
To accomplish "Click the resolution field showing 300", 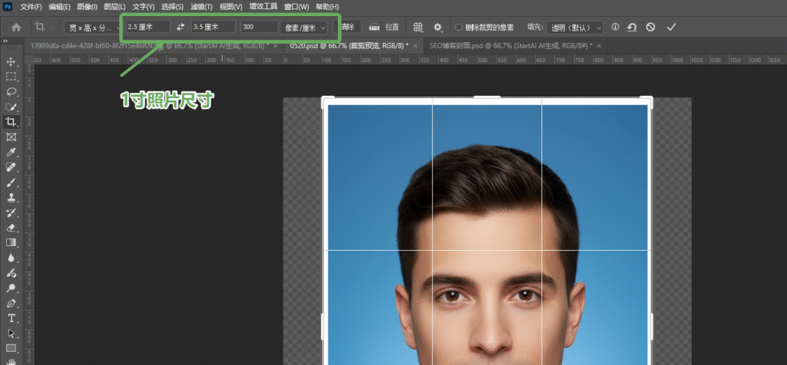I will 258,27.
